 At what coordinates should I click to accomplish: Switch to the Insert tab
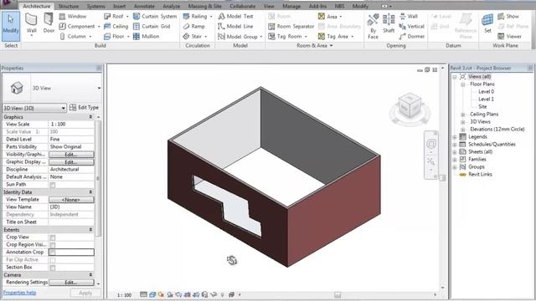pos(119,6)
